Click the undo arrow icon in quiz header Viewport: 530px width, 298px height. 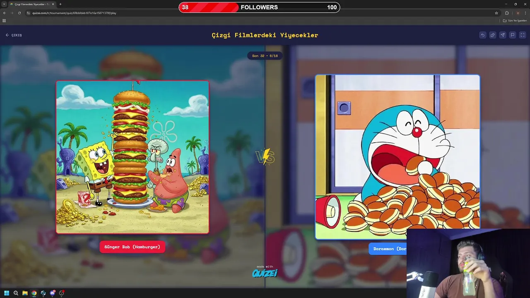(482, 35)
